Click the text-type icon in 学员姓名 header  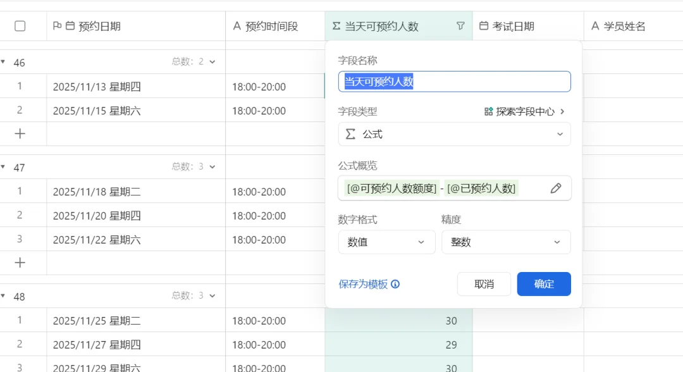[595, 26]
